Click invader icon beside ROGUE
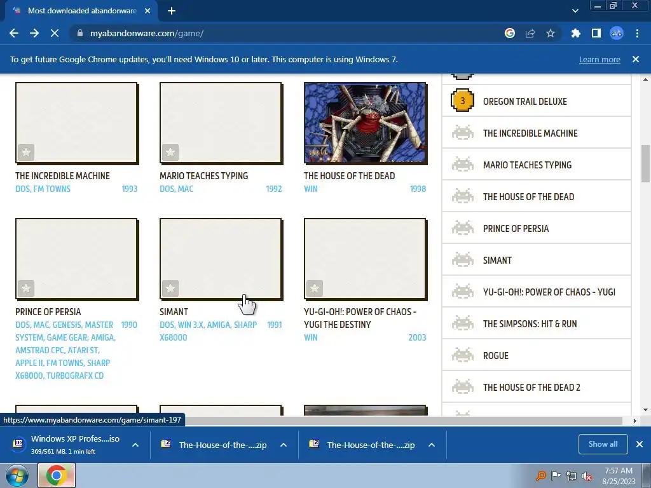This screenshot has height=488, width=651. coord(463,355)
